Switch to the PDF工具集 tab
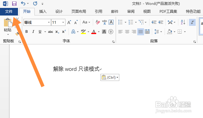The width and height of the screenshot is (203, 118). tap(168, 12)
